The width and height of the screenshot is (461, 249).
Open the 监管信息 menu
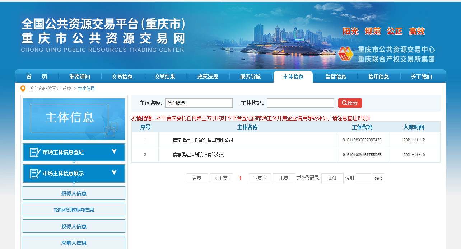(x=336, y=76)
